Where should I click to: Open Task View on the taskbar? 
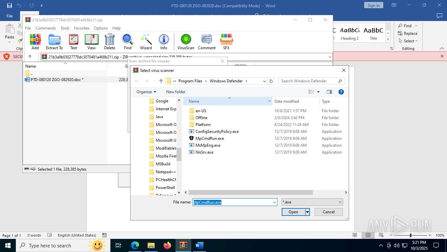tap(118, 245)
